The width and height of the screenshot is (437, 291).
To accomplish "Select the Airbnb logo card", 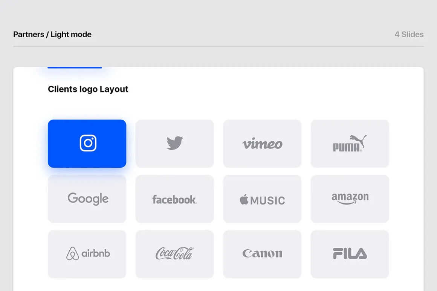I will (x=87, y=254).
